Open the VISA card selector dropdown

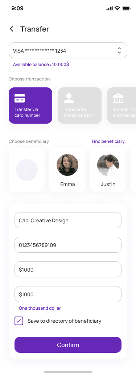pyautogui.click(x=68, y=50)
